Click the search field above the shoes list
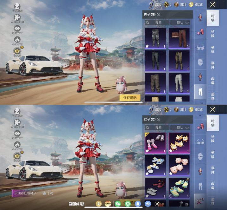This screenshot has height=210, width=227. pos(157,128)
